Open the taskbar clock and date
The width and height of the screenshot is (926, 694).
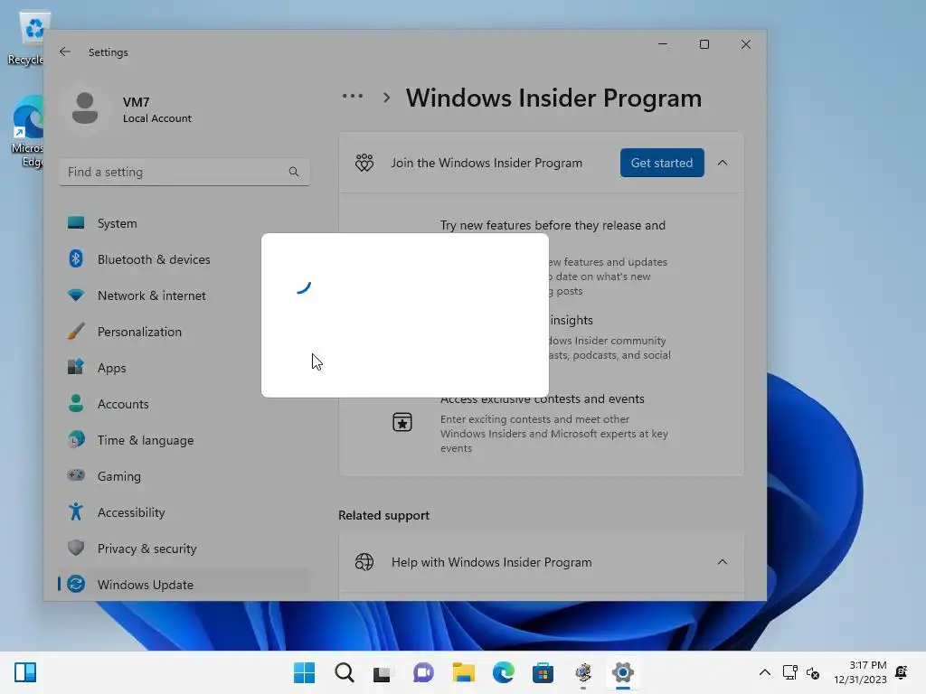pyautogui.click(x=860, y=672)
